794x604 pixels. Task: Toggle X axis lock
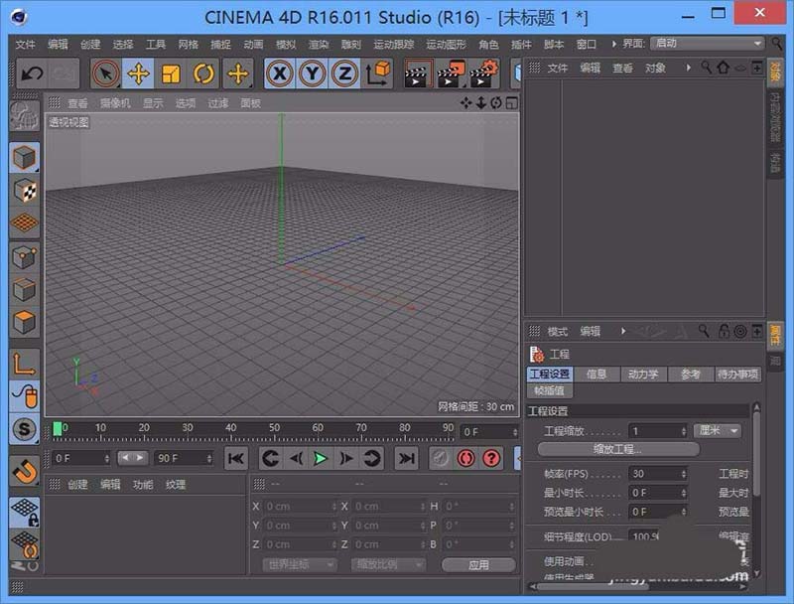tap(280, 74)
